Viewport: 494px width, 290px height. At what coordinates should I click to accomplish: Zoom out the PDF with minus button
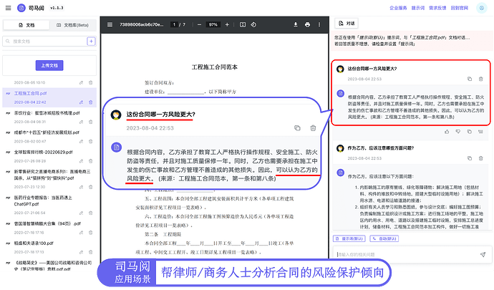tap(200, 24)
